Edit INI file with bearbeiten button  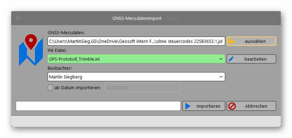point(251,59)
